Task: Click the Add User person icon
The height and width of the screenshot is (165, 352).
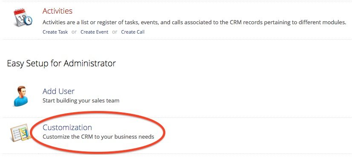Action: pyautogui.click(x=21, y=96)
